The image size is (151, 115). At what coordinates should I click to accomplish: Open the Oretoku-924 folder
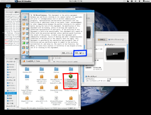click(x=27, y=70)
